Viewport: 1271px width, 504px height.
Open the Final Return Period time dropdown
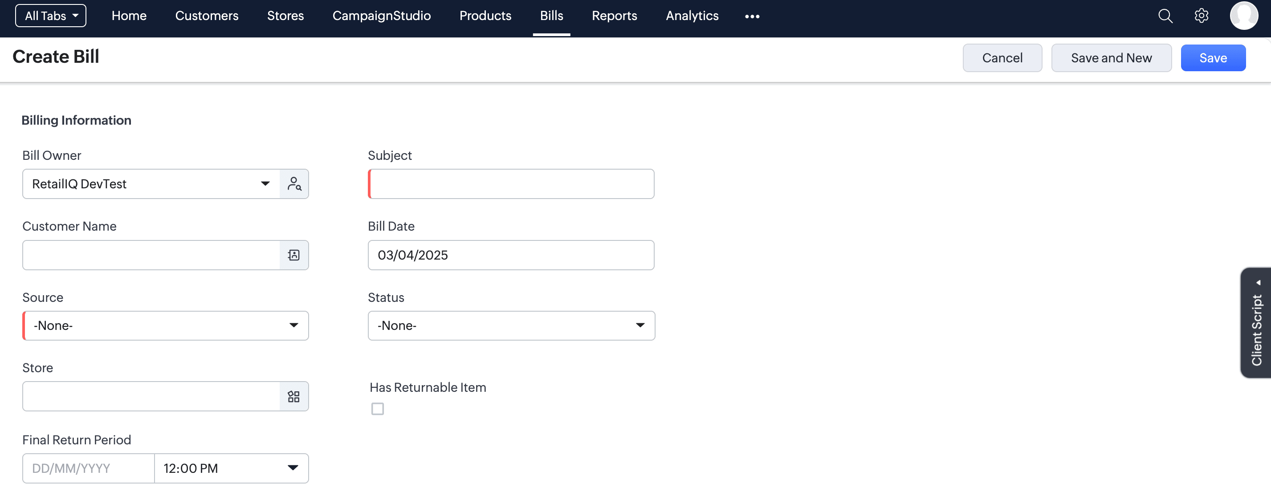coord(232,468)
